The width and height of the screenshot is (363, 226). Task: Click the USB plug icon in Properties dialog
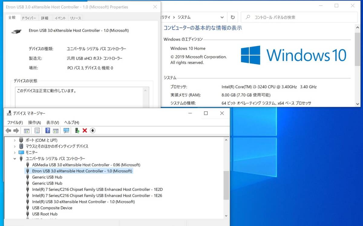tap(16, 31)
